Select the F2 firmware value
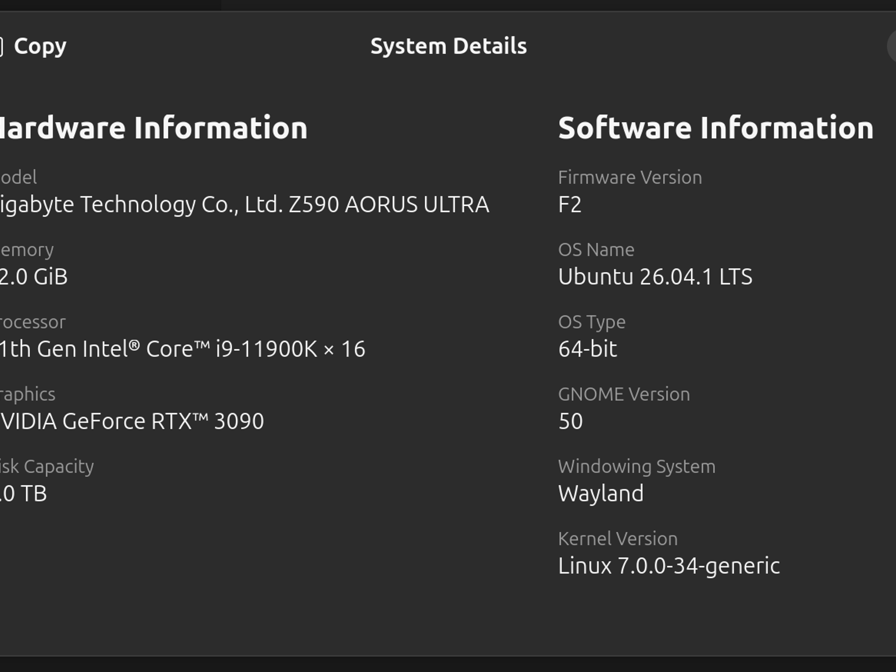Image resolution: width=896 pixels, height=672 pixels. click(x=570, y=205)
